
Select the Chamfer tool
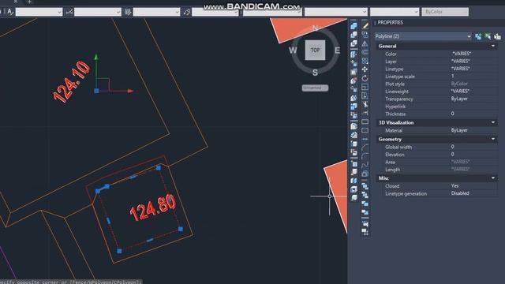click(365, 148)
